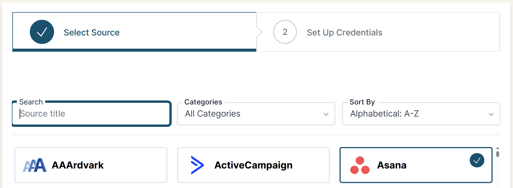Click the circled number 2 step indicator
Viewport: 513px width, 188px height.
(285, 32)
